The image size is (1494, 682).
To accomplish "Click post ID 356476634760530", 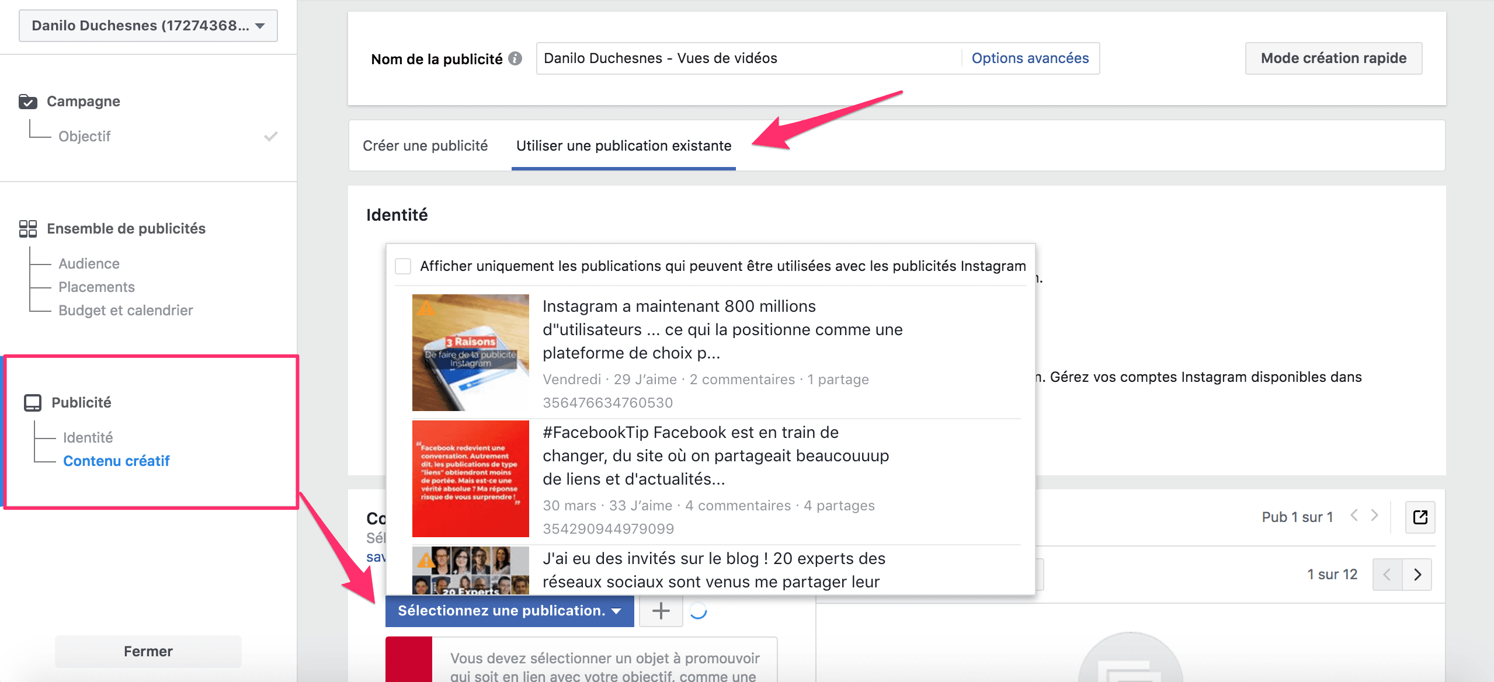I will (608, 403).
